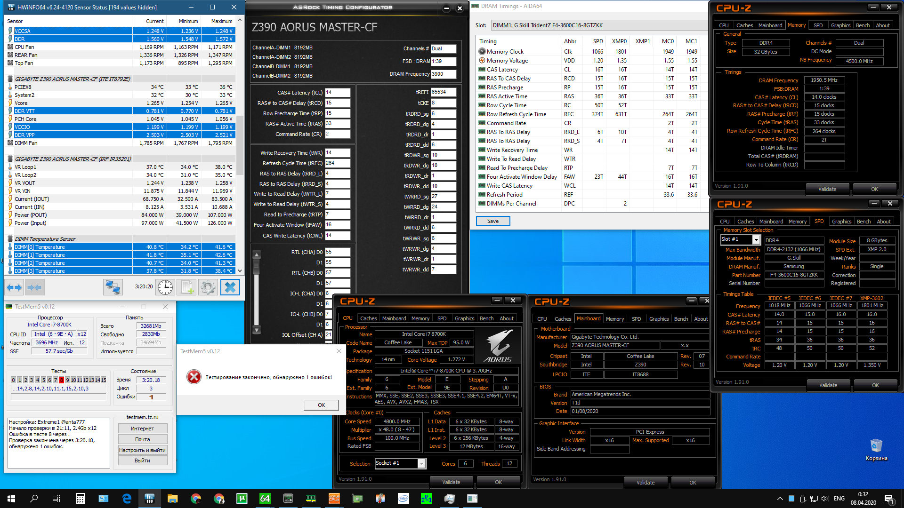Click Save button in AIDA64 DRAM Timings
The width and height of the screenshot is (904, 508).
[493, 221]
